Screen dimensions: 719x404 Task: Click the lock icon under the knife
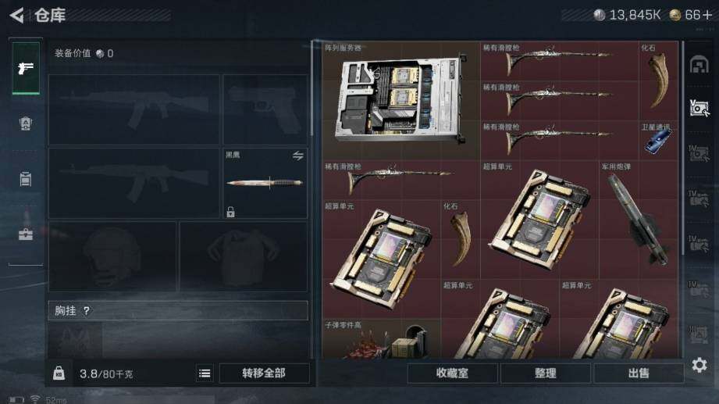230,212
